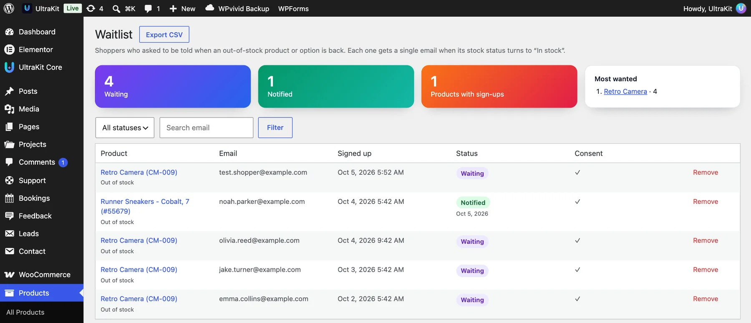Open the updates icon showing 4
The image size is (751, 323).
[x=91, y=8]
